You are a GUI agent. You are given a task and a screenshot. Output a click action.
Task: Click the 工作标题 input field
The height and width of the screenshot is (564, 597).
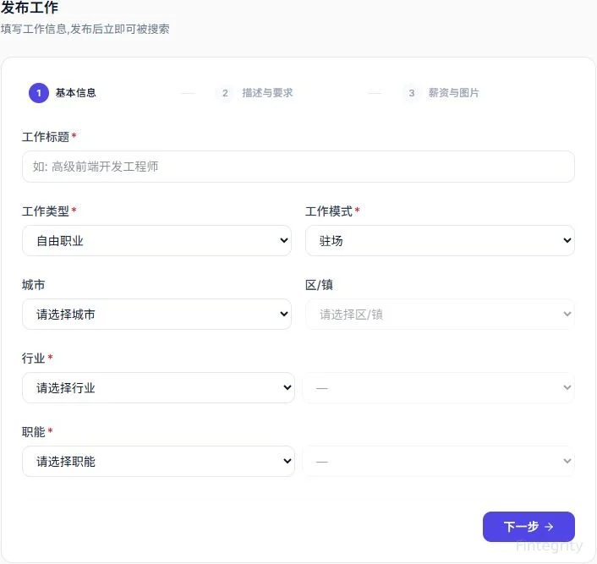click(298, 167)
